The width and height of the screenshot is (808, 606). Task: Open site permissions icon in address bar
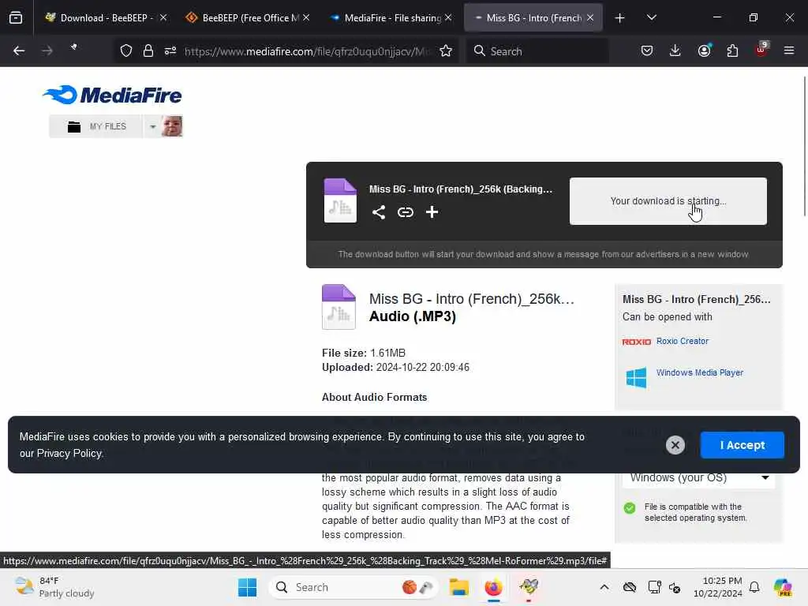pyautogui.click(x=170, y=51)
